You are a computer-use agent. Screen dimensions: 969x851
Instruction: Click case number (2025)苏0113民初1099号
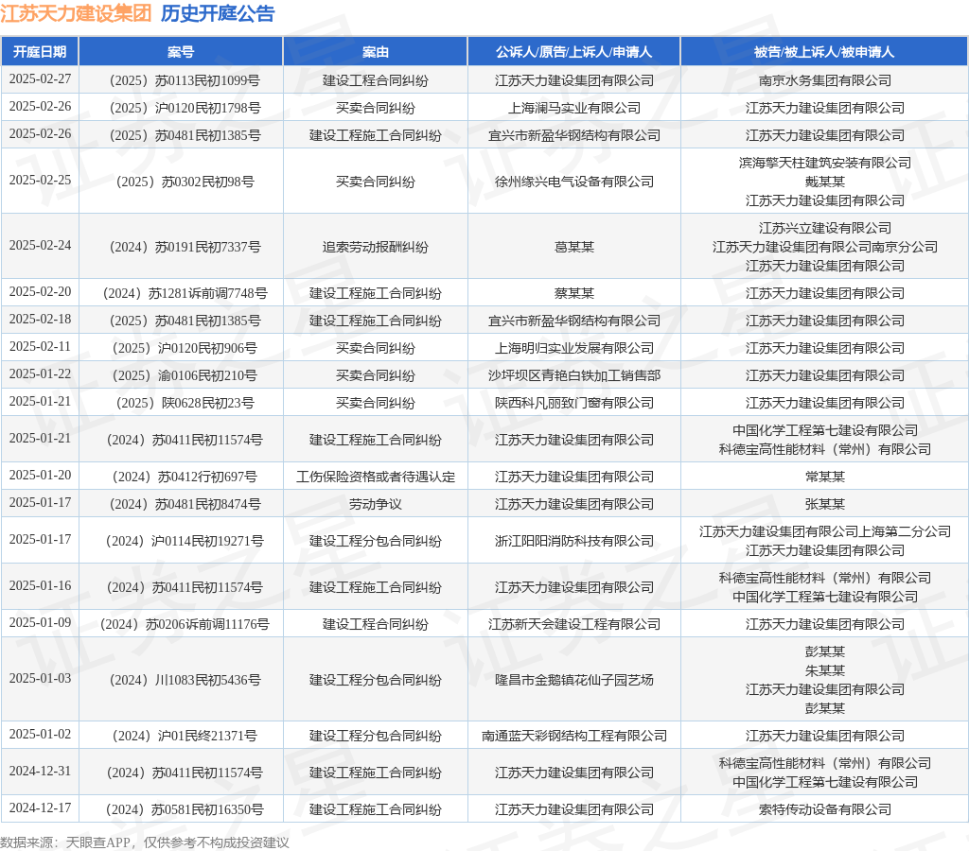pos(185,80)
